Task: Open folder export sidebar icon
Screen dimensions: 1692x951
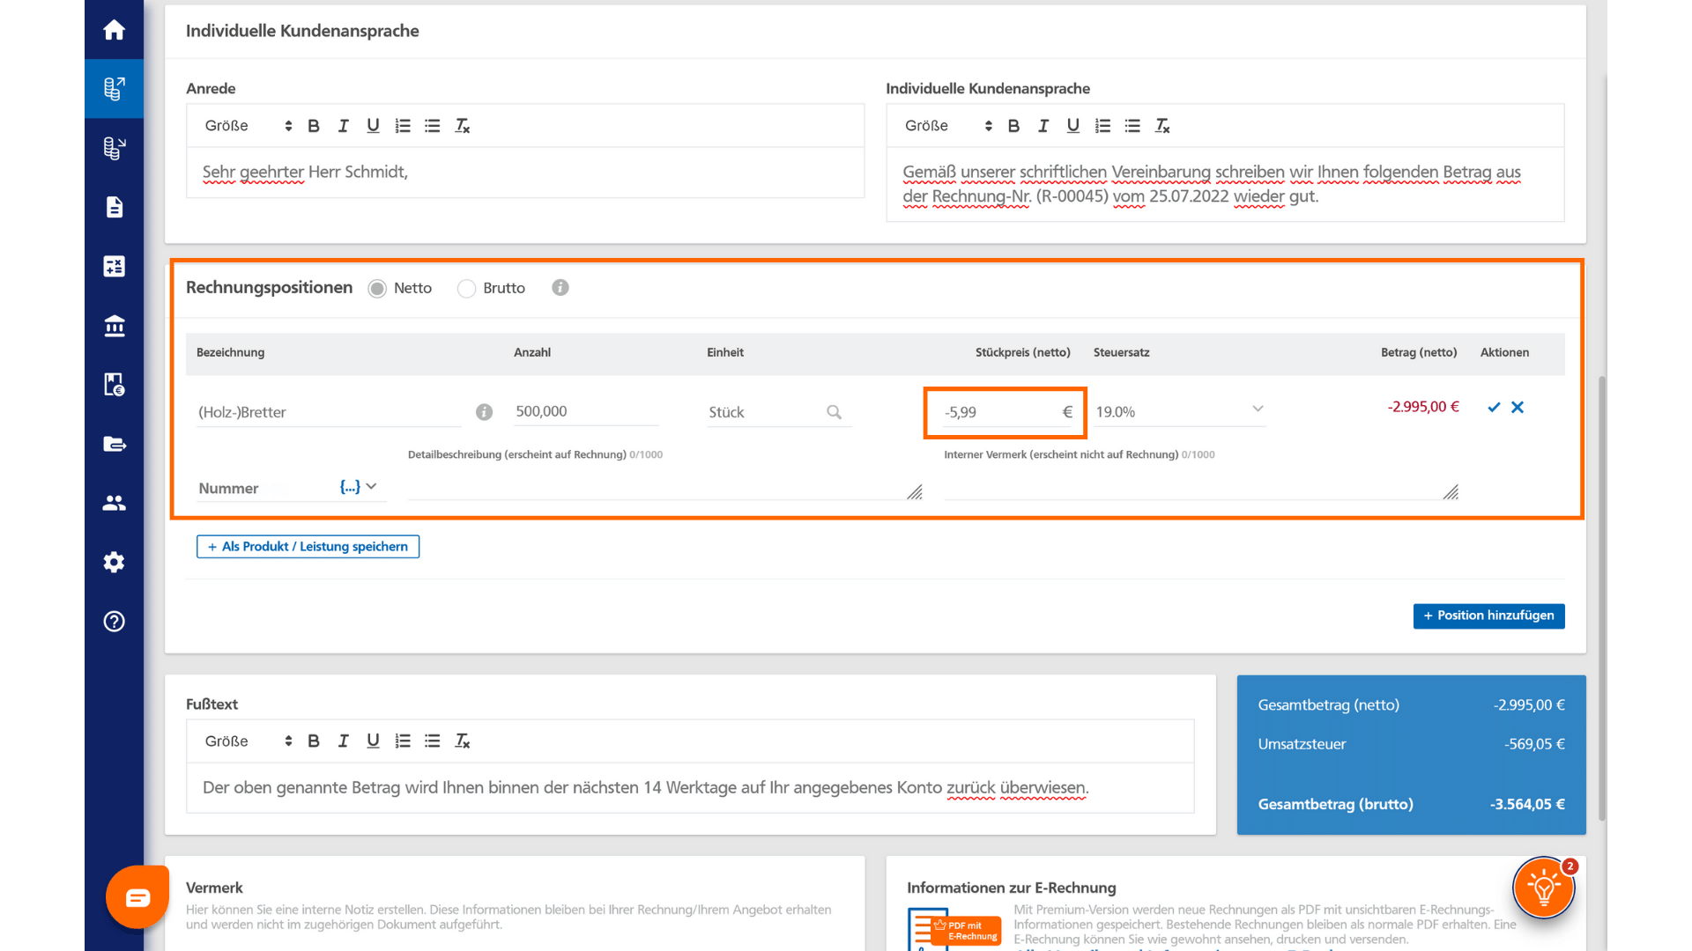Action: 114,444
